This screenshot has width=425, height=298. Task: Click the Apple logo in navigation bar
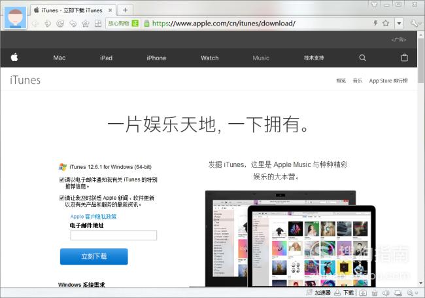coord(14,57)
